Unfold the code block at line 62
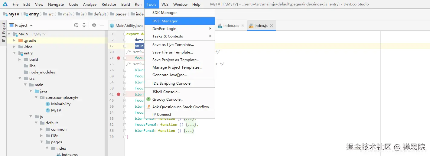This screenshot has height=156, width=430. click(x=125, y=125)
